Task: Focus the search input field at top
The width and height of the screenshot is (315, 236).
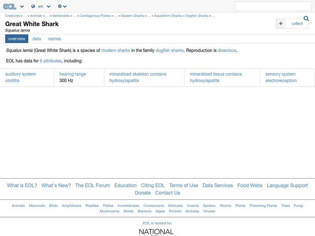Action: pos(273,6)
